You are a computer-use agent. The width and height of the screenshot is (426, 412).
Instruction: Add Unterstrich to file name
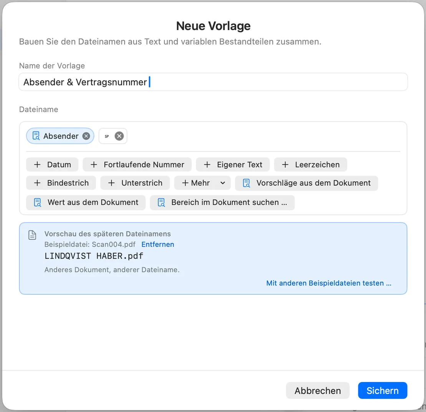click(x=135, y=183)
